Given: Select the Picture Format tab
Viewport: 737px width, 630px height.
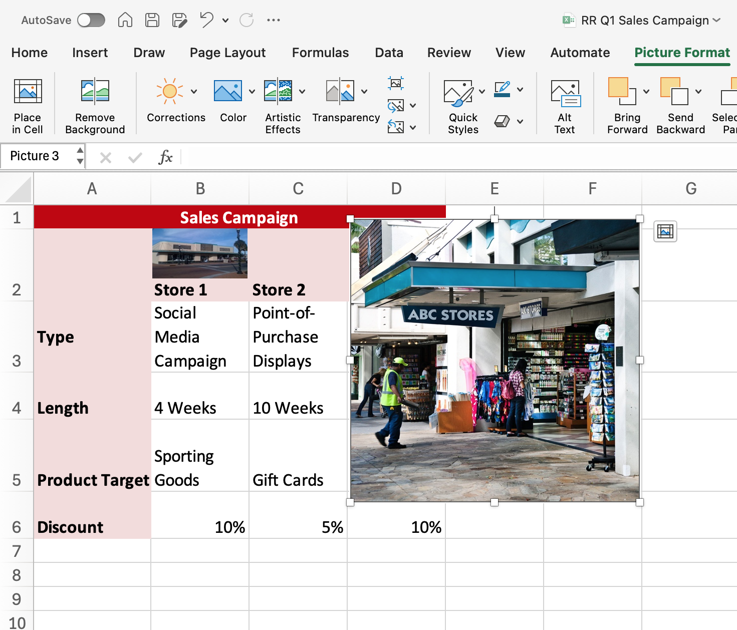Looking at the screenshot, I should 682,53.
